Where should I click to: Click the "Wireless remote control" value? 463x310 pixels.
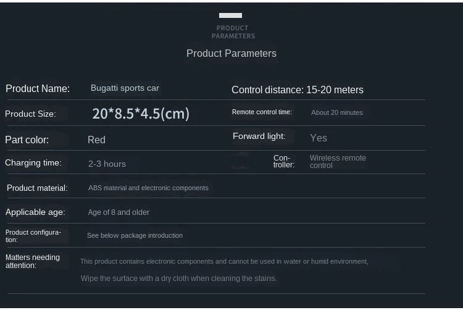click(x=338, y=162)
